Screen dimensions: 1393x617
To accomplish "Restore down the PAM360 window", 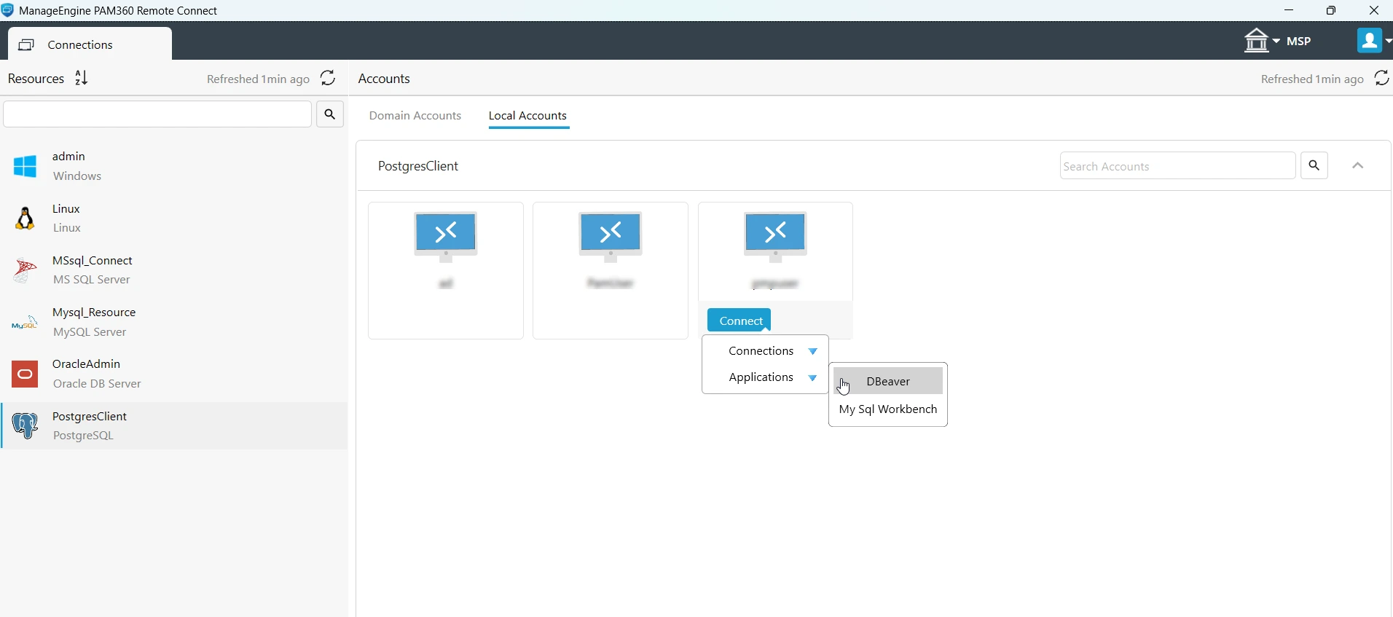I will click(x=1331, y=10).
